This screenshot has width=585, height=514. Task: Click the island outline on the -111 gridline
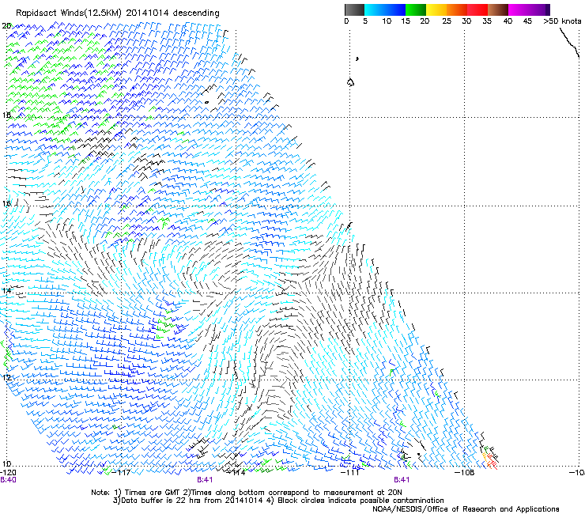350,82
